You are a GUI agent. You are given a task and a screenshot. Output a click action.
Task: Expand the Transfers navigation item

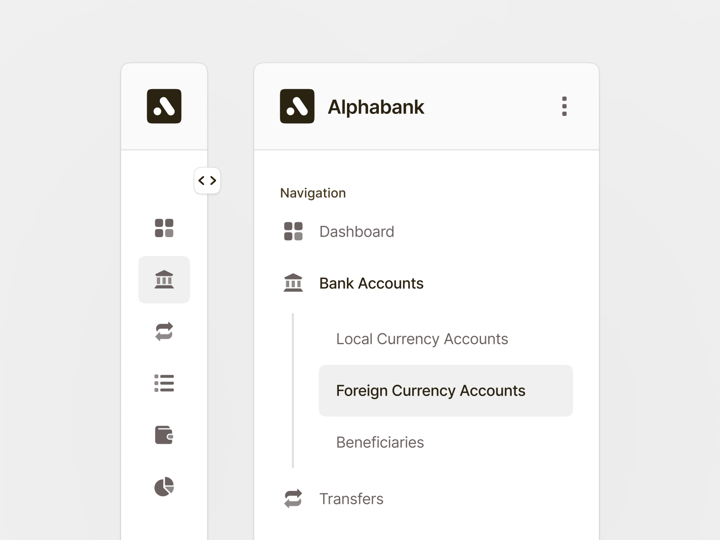pos(351,499)
